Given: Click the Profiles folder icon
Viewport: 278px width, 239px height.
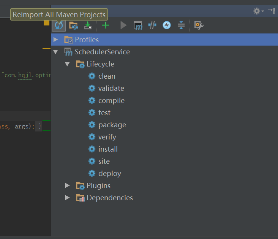Looking at the screenshot, I should click(x=68, y=40).
